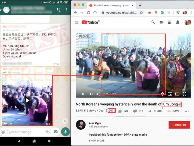Tap the Android recent apps button
Screen dimensions: 194x146
[49, 141]
